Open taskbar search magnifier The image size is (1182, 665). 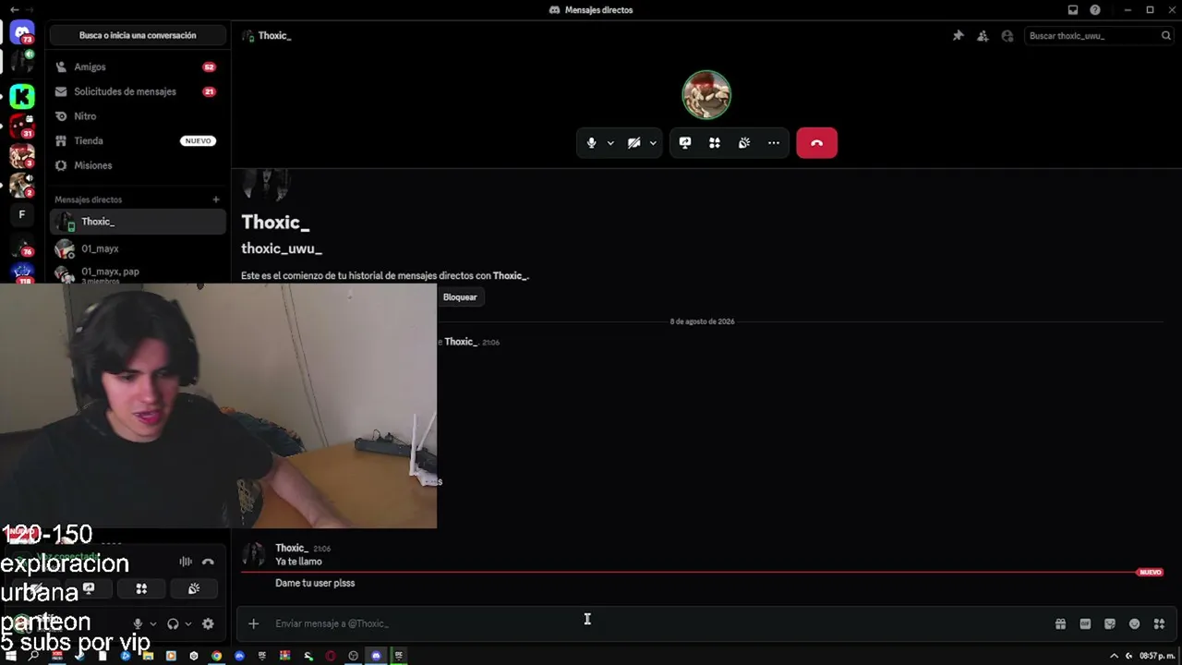click(34, 656)
